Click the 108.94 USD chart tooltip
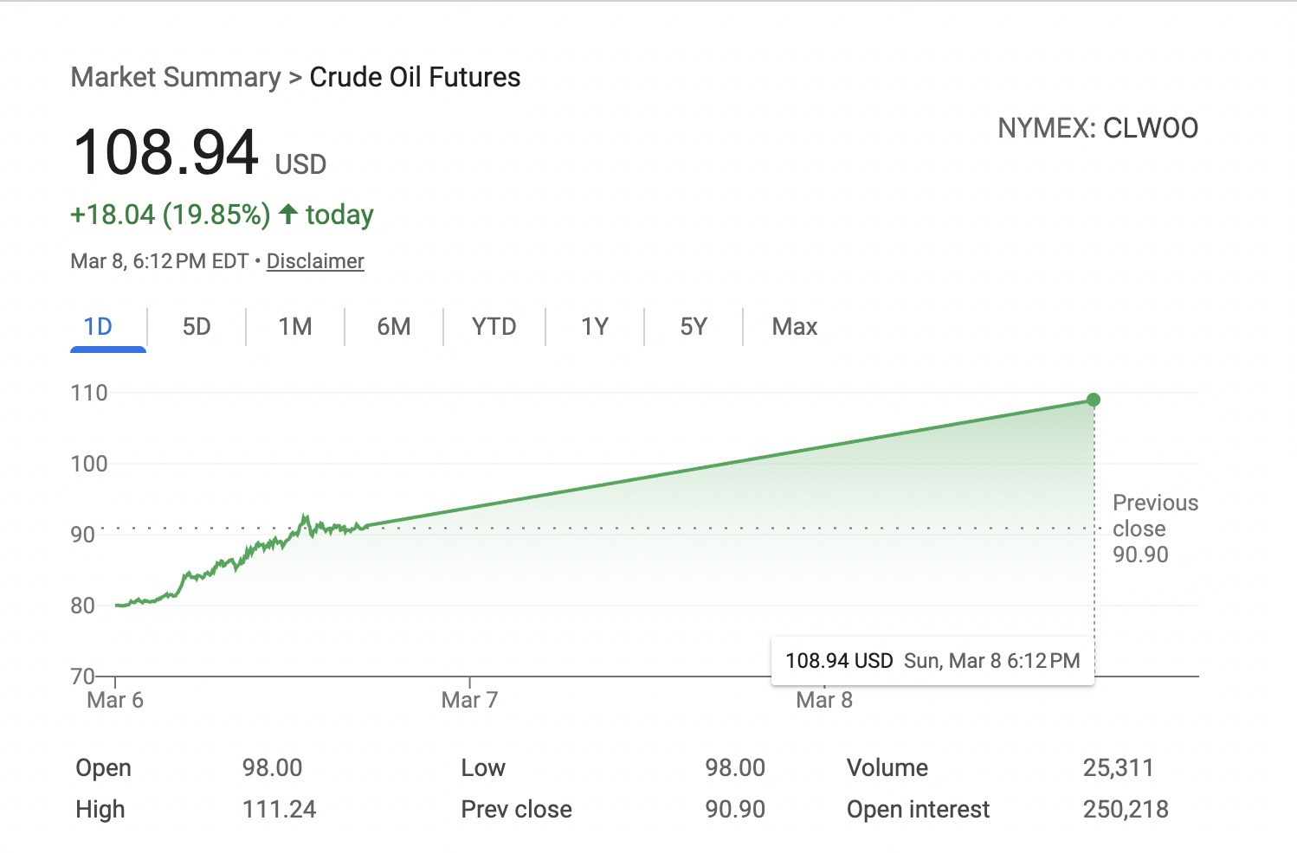 [932, 661]
